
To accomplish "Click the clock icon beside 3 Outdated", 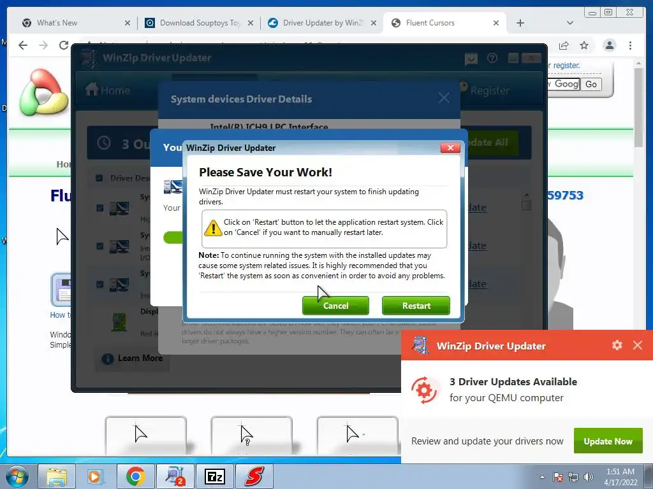I will 104,143.
